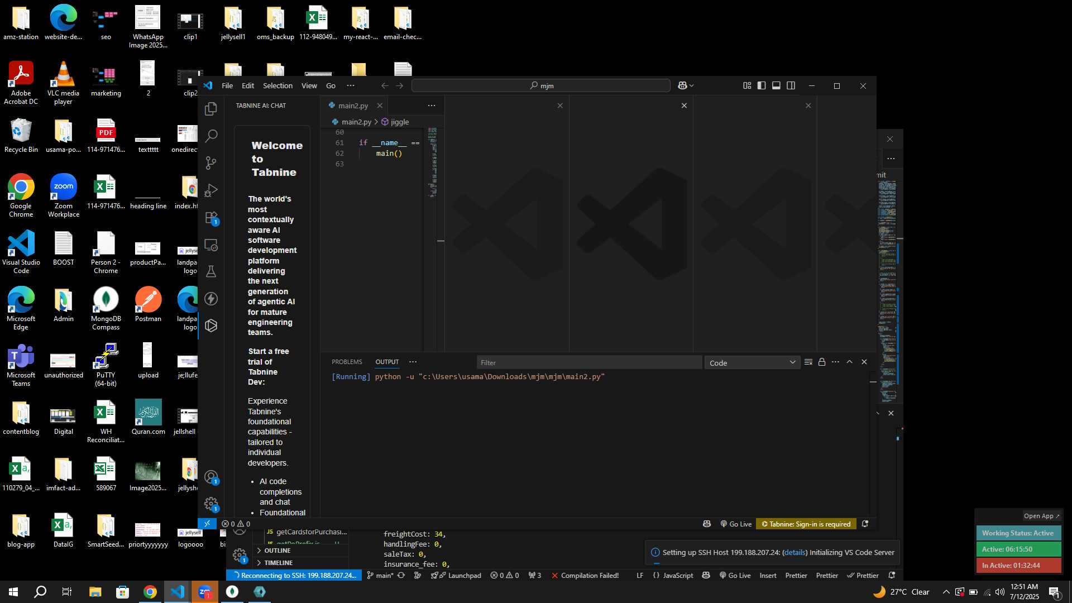This screenshot has width=1072, height=603.
Task: Open the Remote Explorer view
Action: point(211,245)
